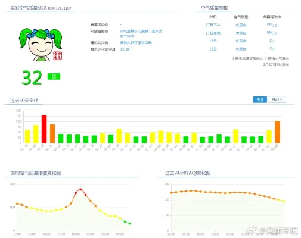
Task: Click the current AQI value 32
Action: point(32,78)
